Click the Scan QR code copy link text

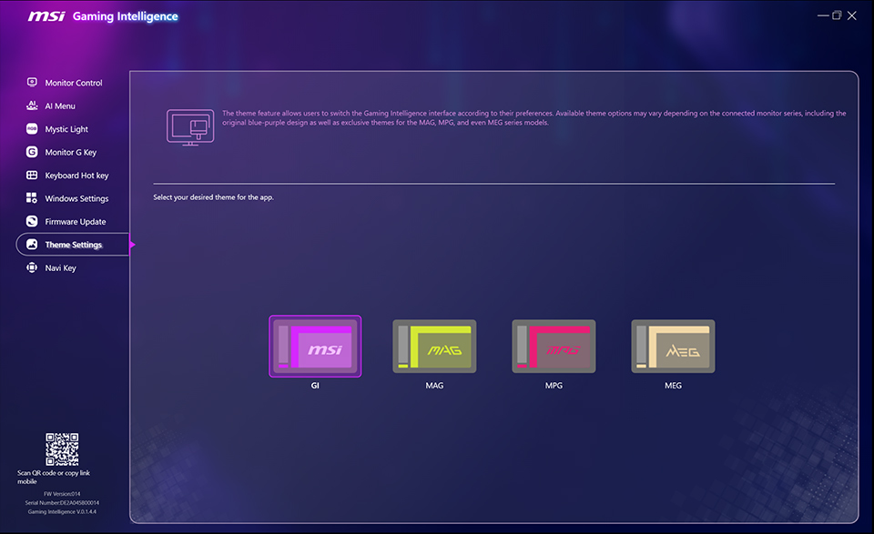[55, 476]
